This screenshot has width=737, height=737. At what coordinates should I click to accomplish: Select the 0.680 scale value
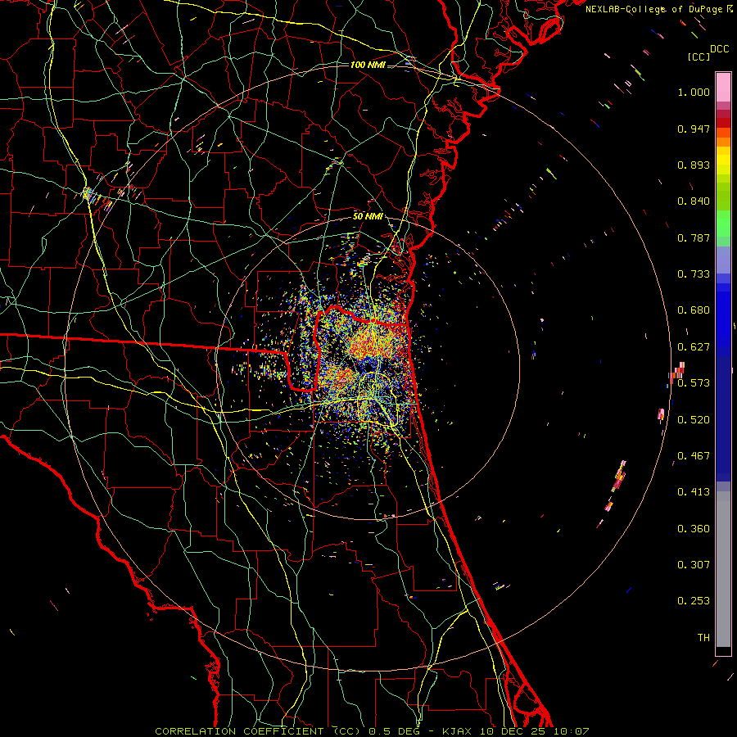694,310
